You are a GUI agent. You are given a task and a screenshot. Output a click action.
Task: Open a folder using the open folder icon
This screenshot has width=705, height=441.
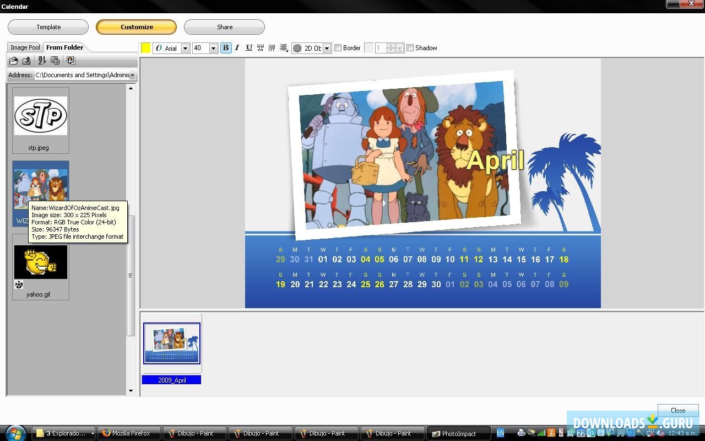[14, 61]
